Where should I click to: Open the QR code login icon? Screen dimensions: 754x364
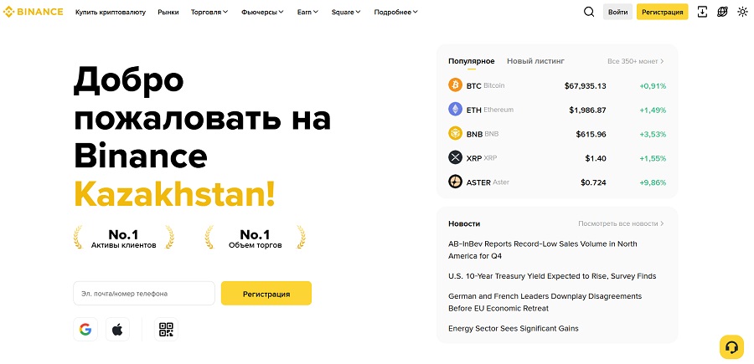166,329
